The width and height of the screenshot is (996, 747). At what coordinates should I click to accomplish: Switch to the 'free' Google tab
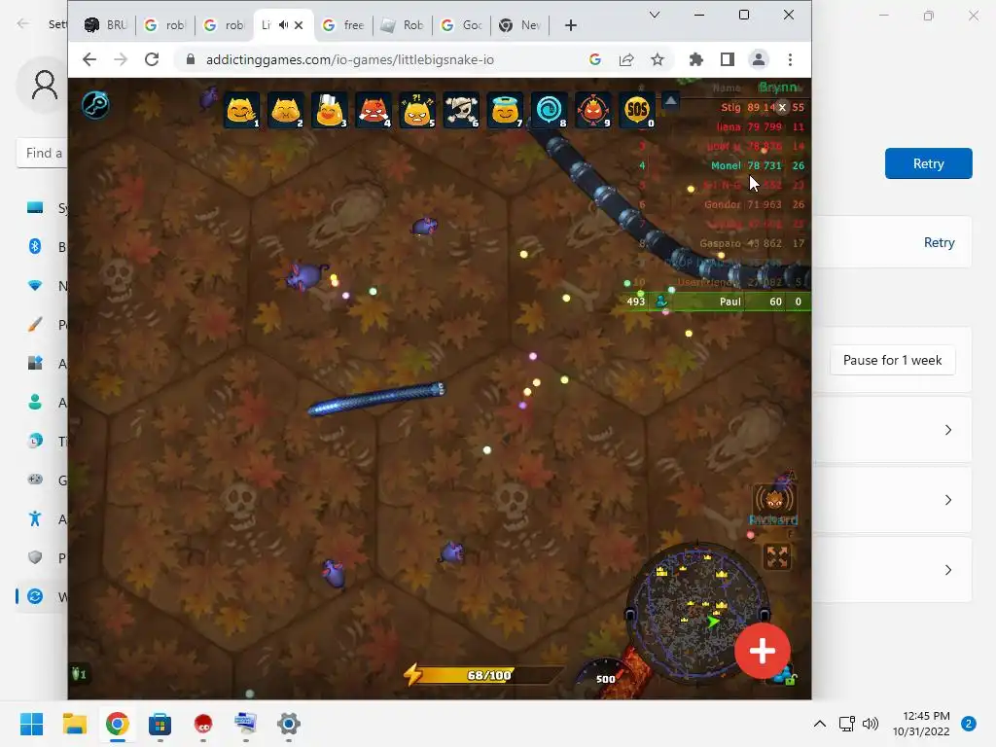click(343, 25)
